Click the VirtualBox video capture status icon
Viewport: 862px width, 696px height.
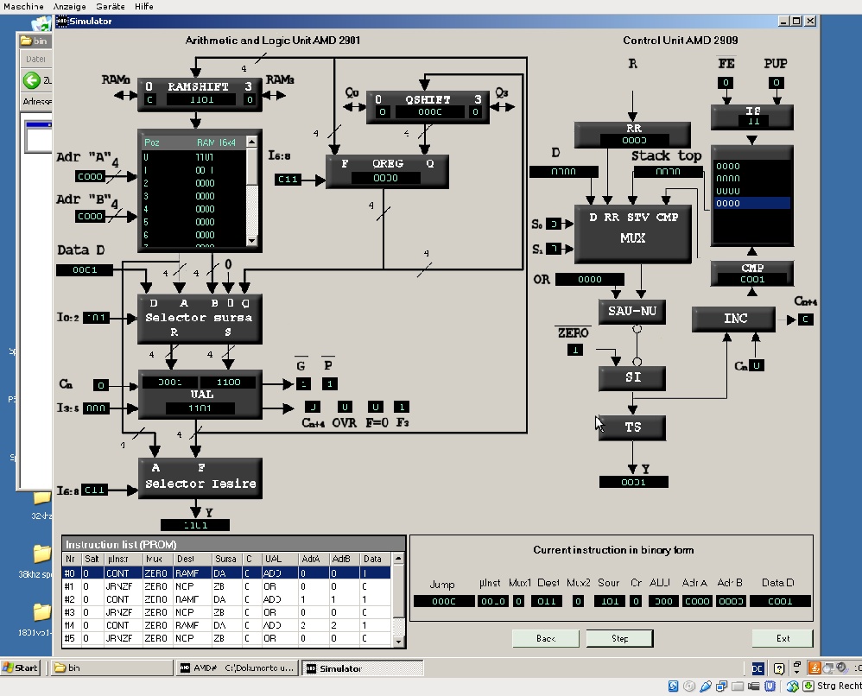[x=754, y=687]
